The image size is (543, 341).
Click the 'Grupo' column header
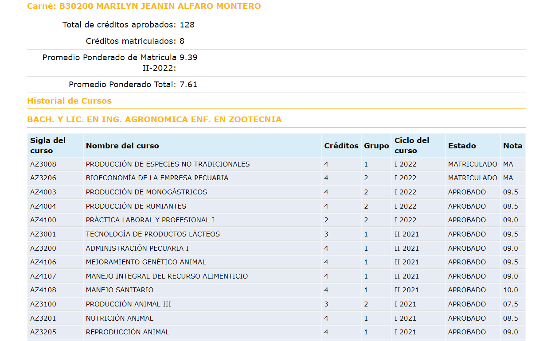(x=376, y=146)
